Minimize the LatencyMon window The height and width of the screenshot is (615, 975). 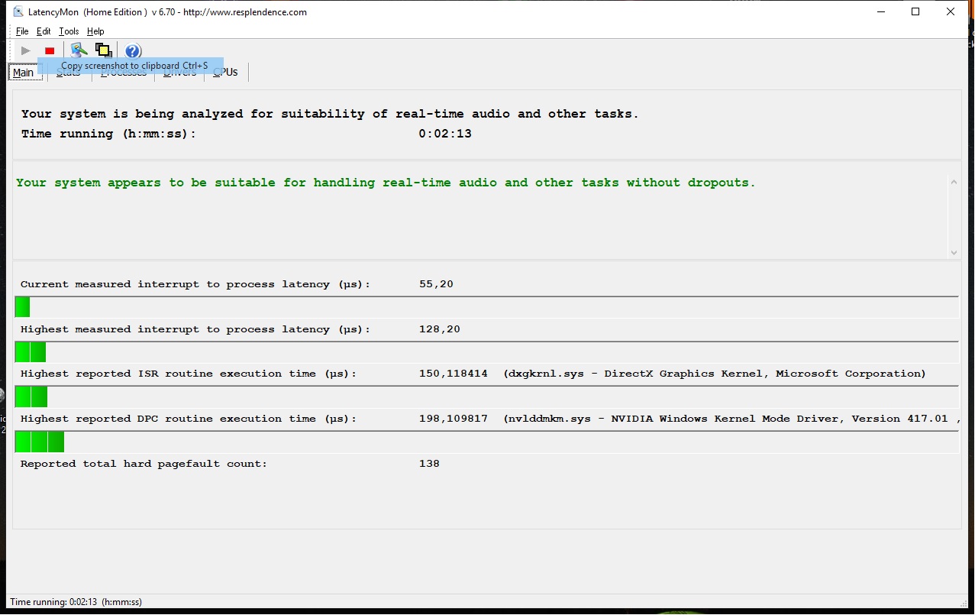[880, 11]
